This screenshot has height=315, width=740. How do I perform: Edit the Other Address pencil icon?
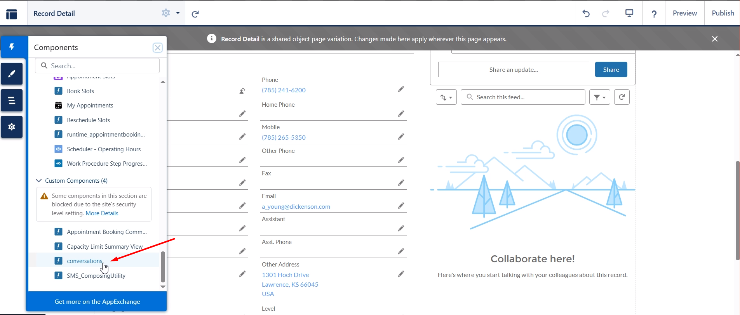point(401,274)
